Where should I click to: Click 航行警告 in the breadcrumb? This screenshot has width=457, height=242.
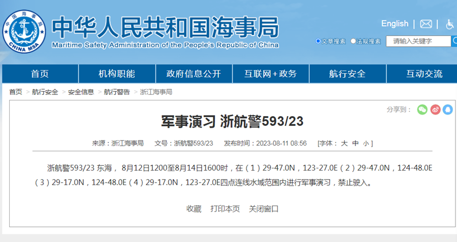tap(117, 92)
